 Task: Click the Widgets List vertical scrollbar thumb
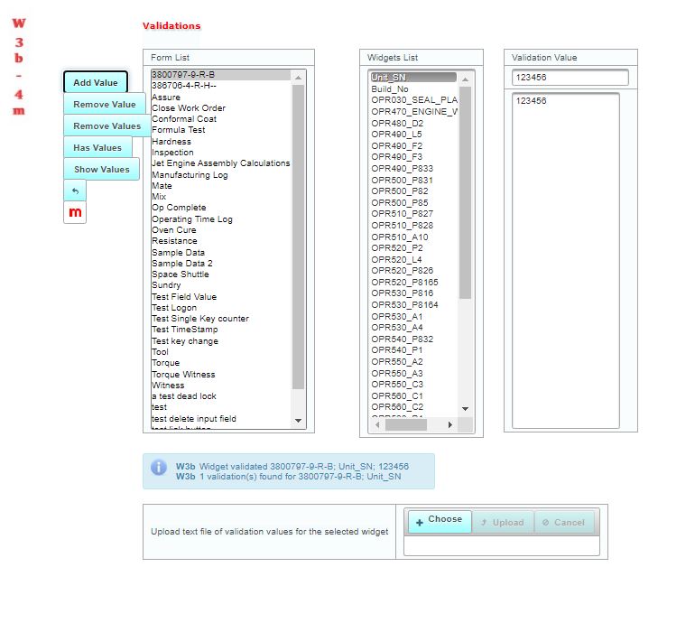(x=465, y=193)
